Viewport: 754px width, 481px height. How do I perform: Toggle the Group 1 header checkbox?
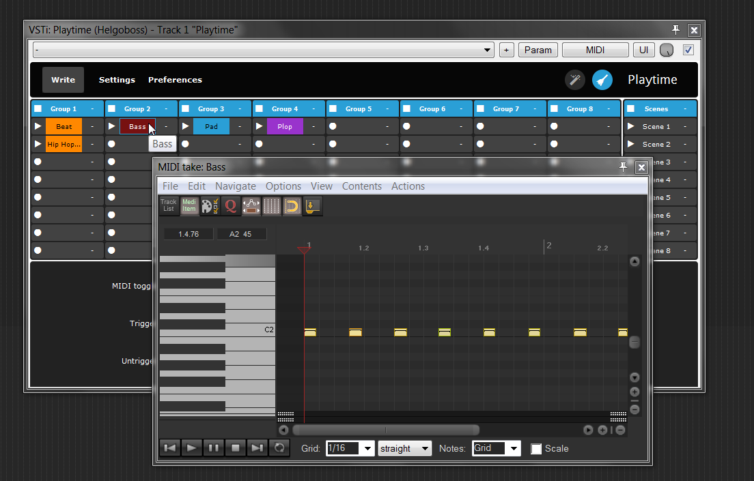point(38,108)
